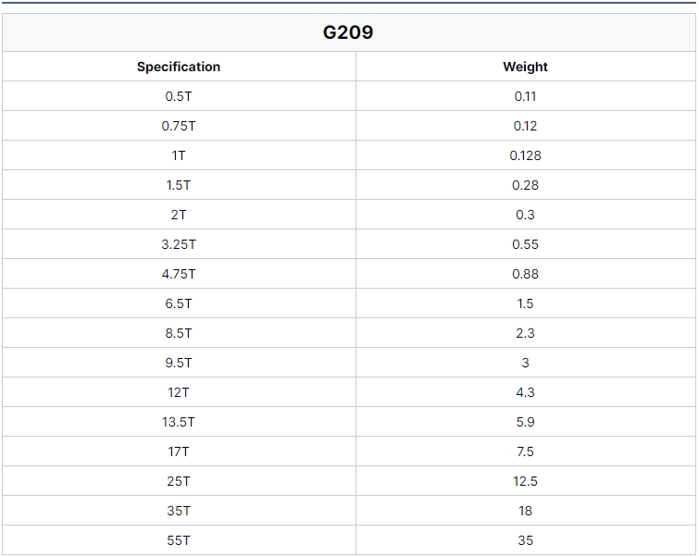Select the Weight column header
Viewport: 699px width, 557px height.
(526, 67)
